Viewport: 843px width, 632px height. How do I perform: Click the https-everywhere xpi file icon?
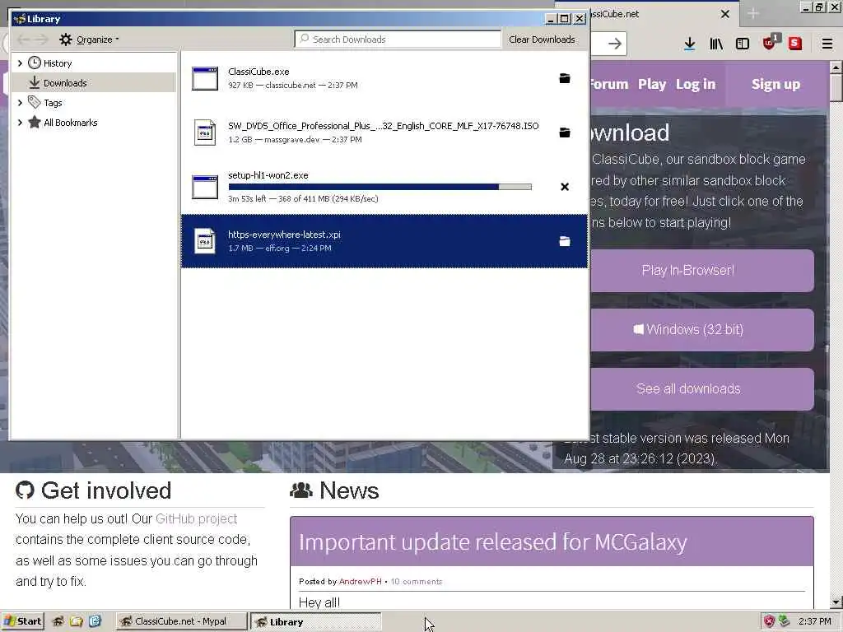pyautogui.click(x=205, y=241)
